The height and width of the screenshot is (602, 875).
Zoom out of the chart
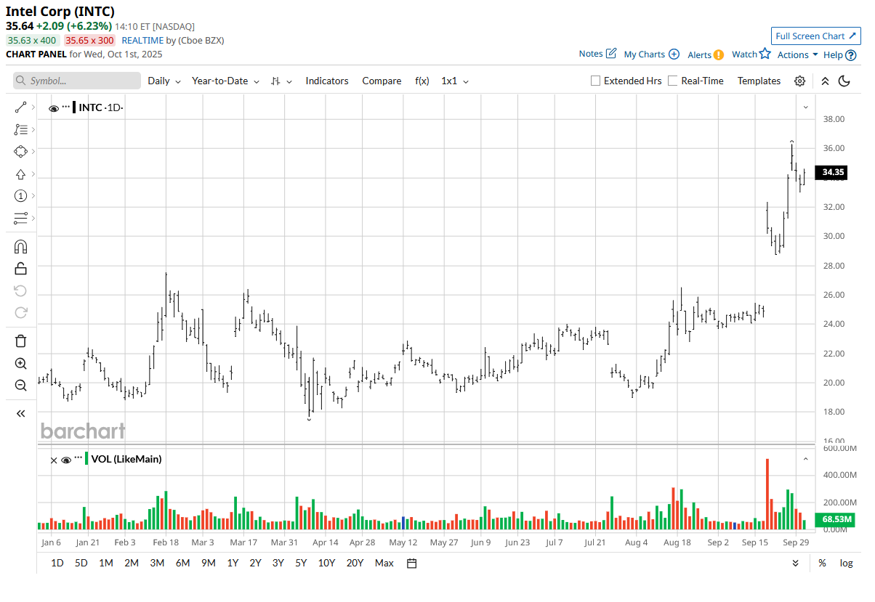[20, 386]
